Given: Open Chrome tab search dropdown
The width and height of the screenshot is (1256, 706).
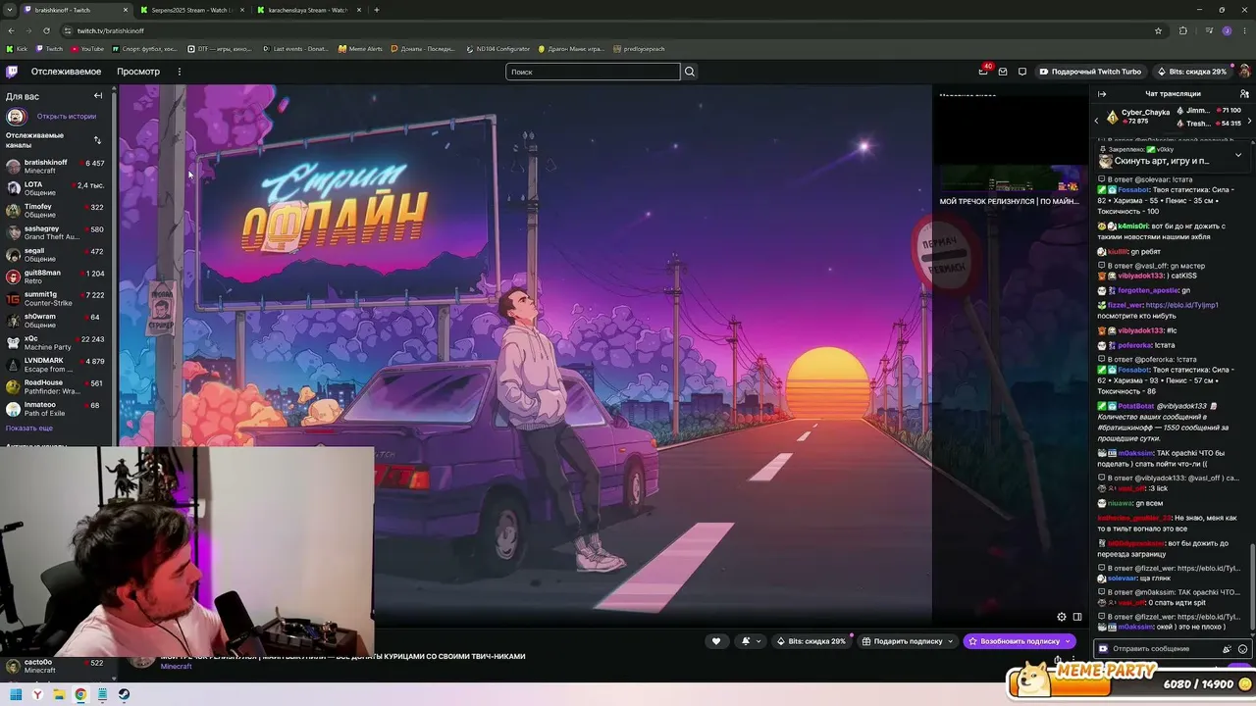Looking at the screenshot, I should [10, 10].
